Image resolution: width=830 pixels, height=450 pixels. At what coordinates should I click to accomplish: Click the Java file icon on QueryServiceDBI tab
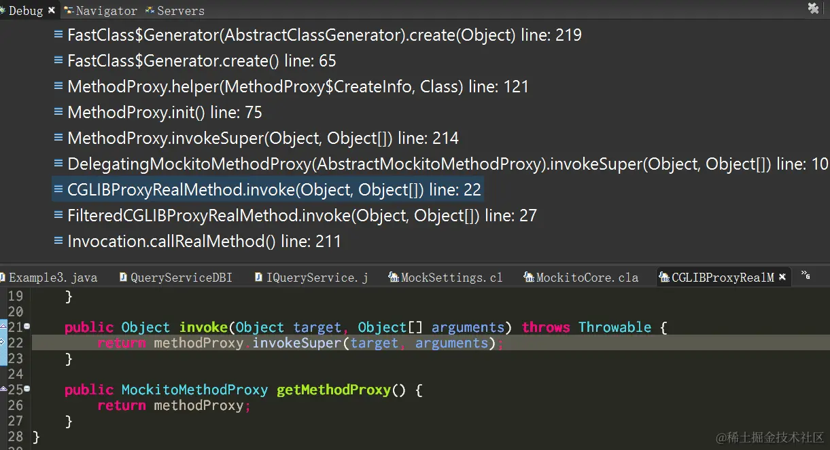[x=123, y=277]
